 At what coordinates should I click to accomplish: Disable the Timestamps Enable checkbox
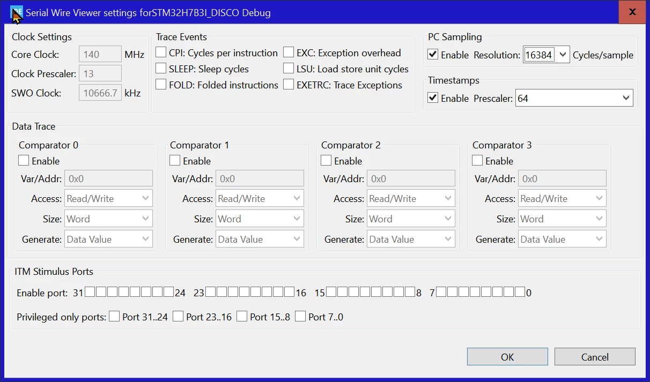pyautogui.click(x=433, y=98)
